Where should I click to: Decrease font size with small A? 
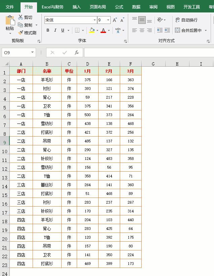click(x=122, y=20)
